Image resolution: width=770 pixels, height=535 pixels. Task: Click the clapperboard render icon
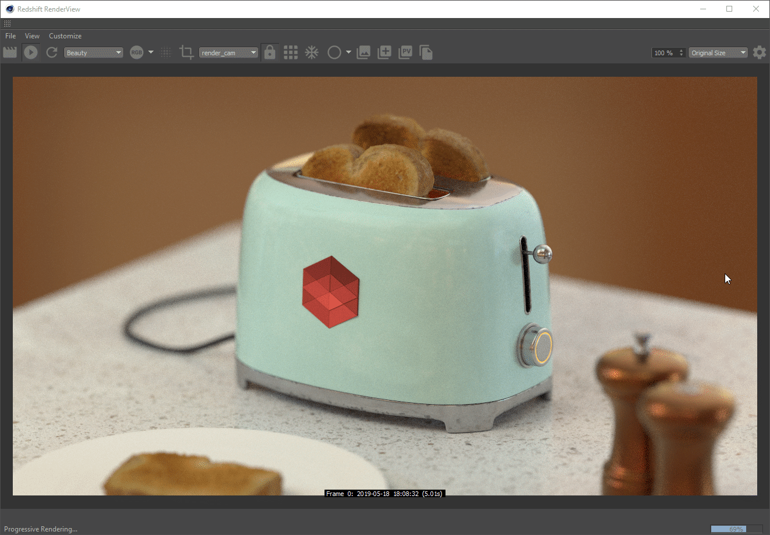(10, 52)
